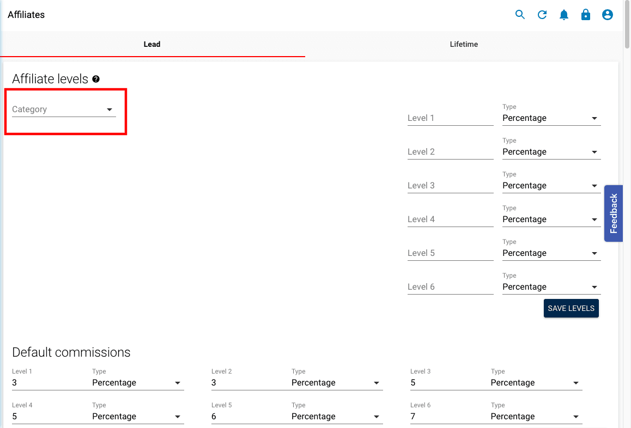Open the user account profile icon

point(607,15)
